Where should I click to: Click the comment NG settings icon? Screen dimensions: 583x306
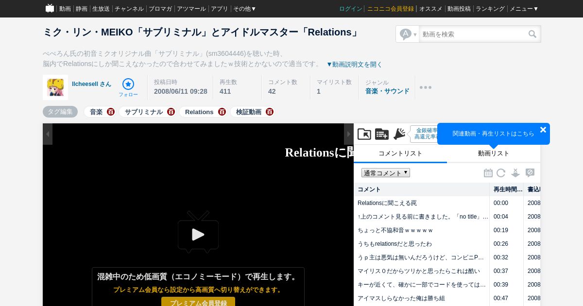[x=530, y=173]
